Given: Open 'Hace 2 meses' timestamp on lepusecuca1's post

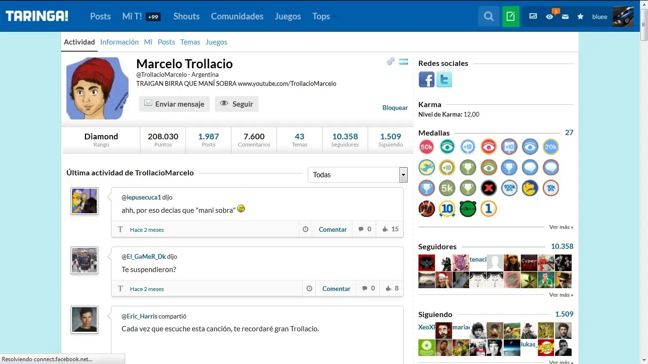Looking at the screenshot, I should [147, 230].
